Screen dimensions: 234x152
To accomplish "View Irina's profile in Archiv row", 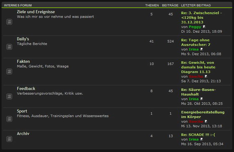I will pos(194,139).
